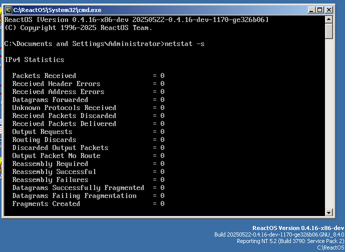Click the Discarded Output Packets row
This screenshot has width=345, height=252.
click(88, 147)
